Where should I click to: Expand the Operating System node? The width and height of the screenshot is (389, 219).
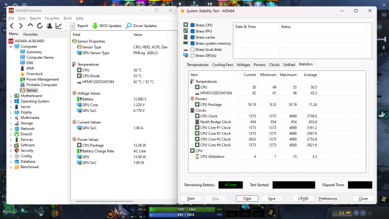click(11, 101)
